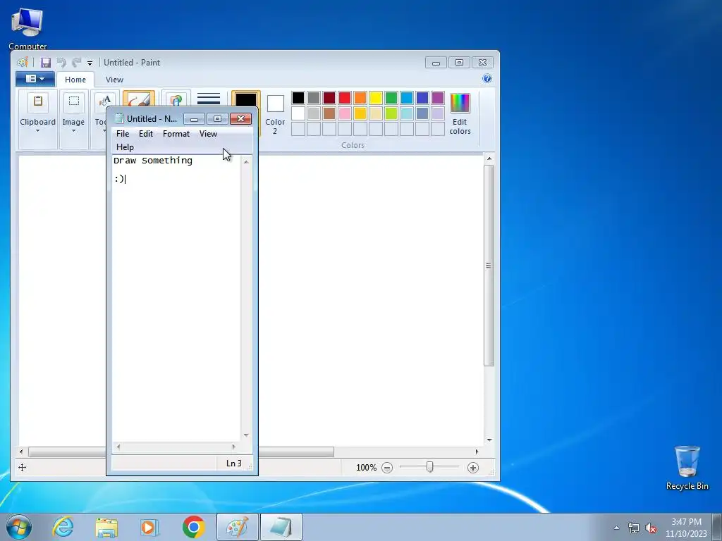The height and width of the screenshot is (541, 722).
Task: Click the 'Draw Something' text line in Notepad
Action: click(x=153, y=161)
